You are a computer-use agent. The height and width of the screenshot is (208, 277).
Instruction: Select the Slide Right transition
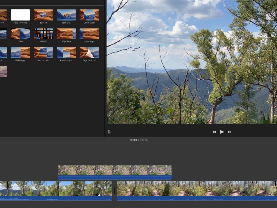point(20,52)
